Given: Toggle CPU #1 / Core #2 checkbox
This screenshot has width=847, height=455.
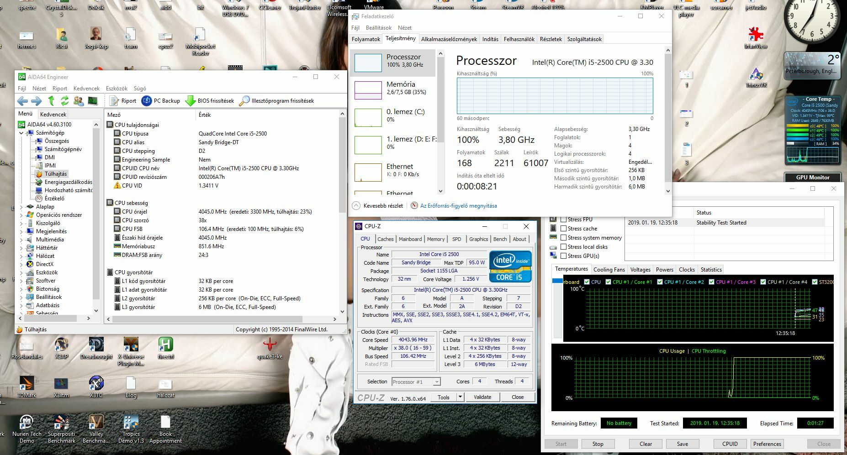Looking at the screenshot, I should pos(660,282).
